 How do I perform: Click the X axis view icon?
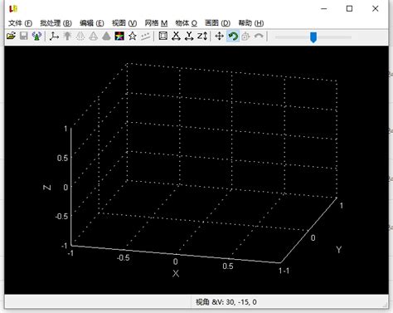tap(176, 36)
